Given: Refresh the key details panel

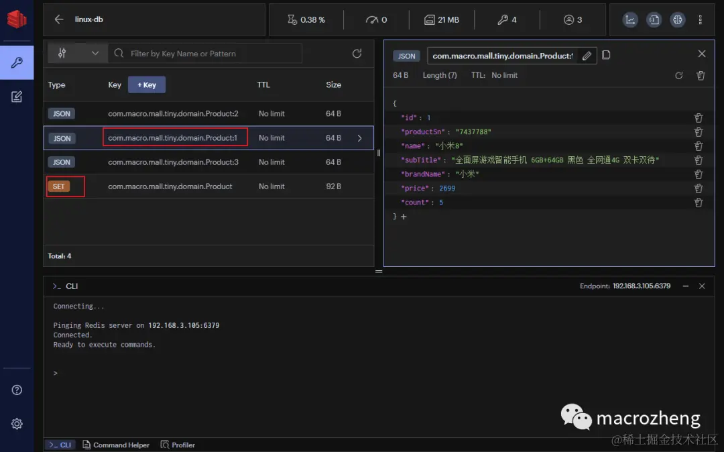Looking at the screenshot, I should (x=678, y=75).
